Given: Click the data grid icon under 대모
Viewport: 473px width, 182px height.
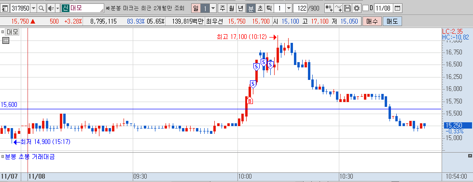Looking at the screenshot, I should coord(5,40).
